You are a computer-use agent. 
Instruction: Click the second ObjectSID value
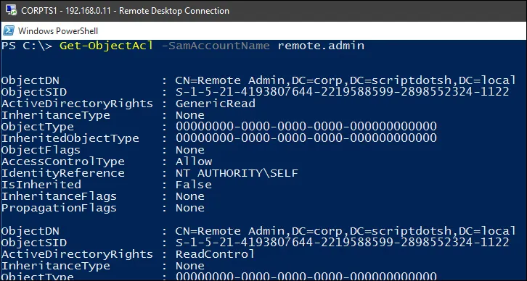tap(342, 243)
